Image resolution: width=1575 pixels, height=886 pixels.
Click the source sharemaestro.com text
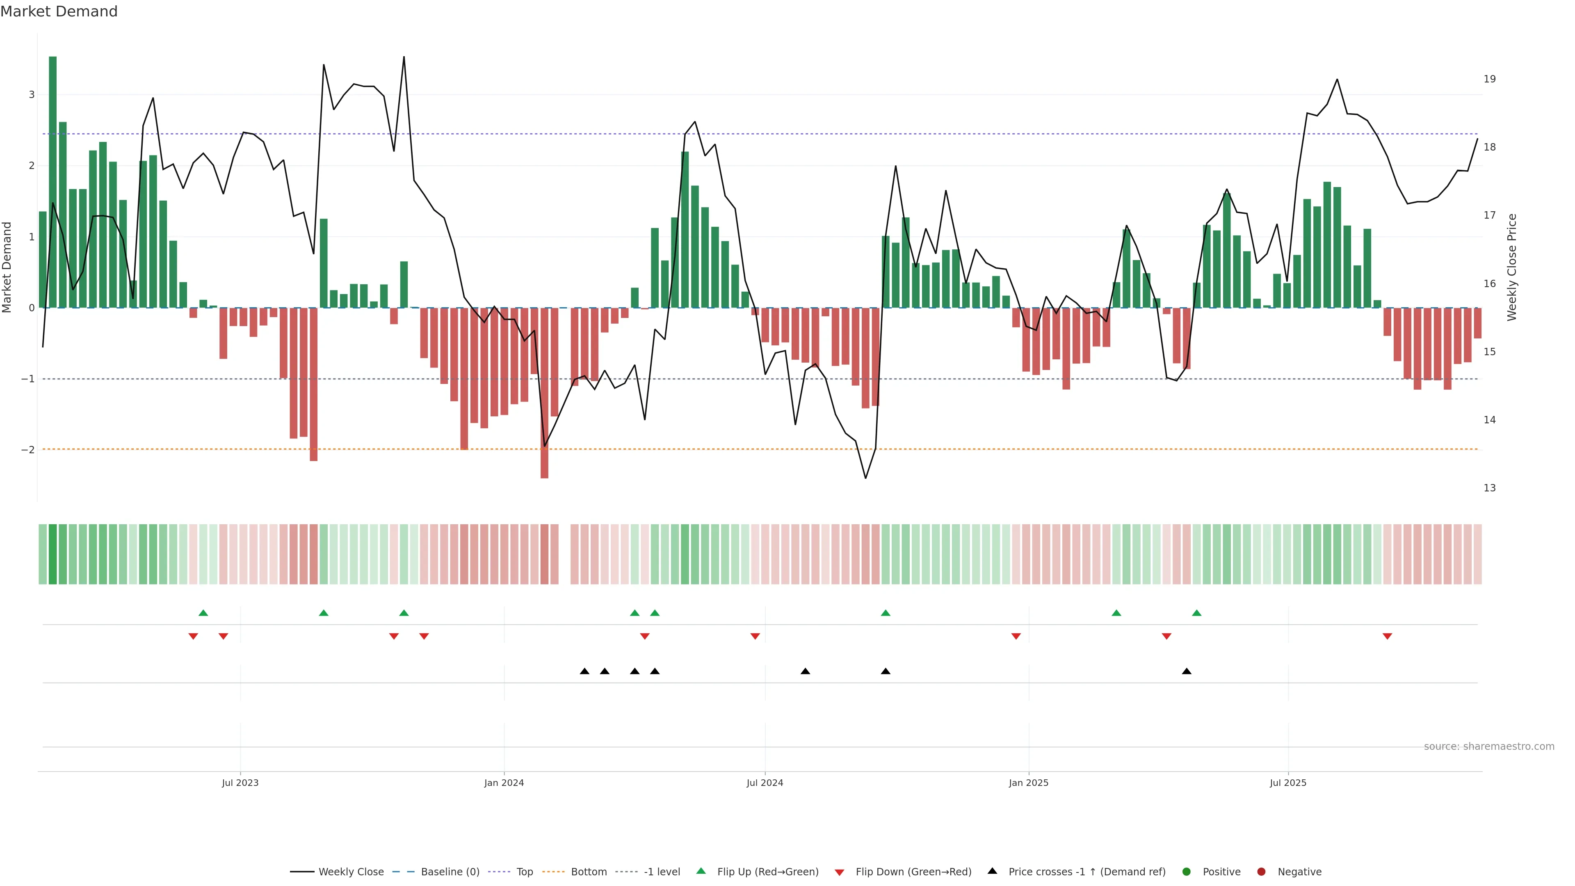[x=1489, y=747]
